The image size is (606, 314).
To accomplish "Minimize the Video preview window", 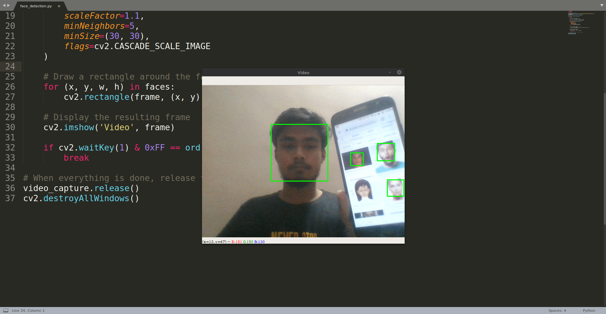I will tap(389, 72).
